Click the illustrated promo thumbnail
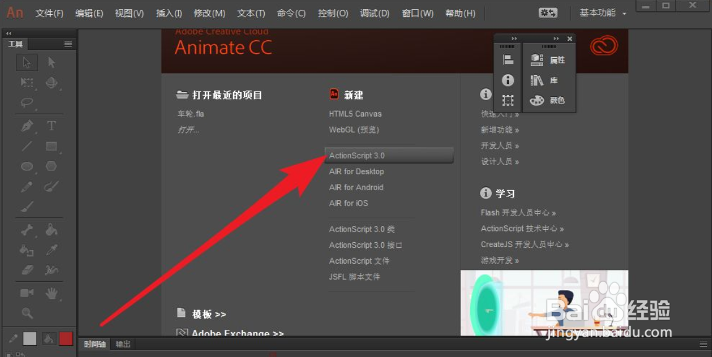 tap(544, 303)
